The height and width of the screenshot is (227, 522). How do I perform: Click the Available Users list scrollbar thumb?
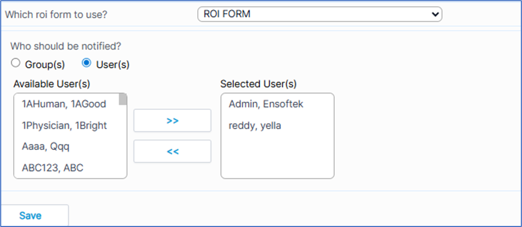[x=123, y=100]
